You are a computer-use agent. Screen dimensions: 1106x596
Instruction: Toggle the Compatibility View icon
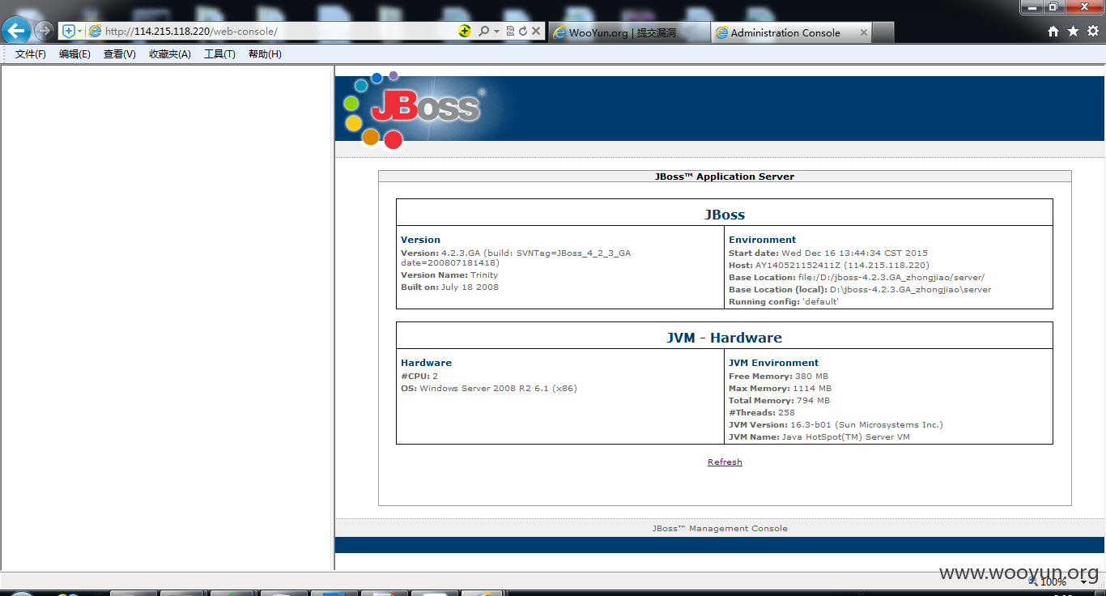(510, 31)
